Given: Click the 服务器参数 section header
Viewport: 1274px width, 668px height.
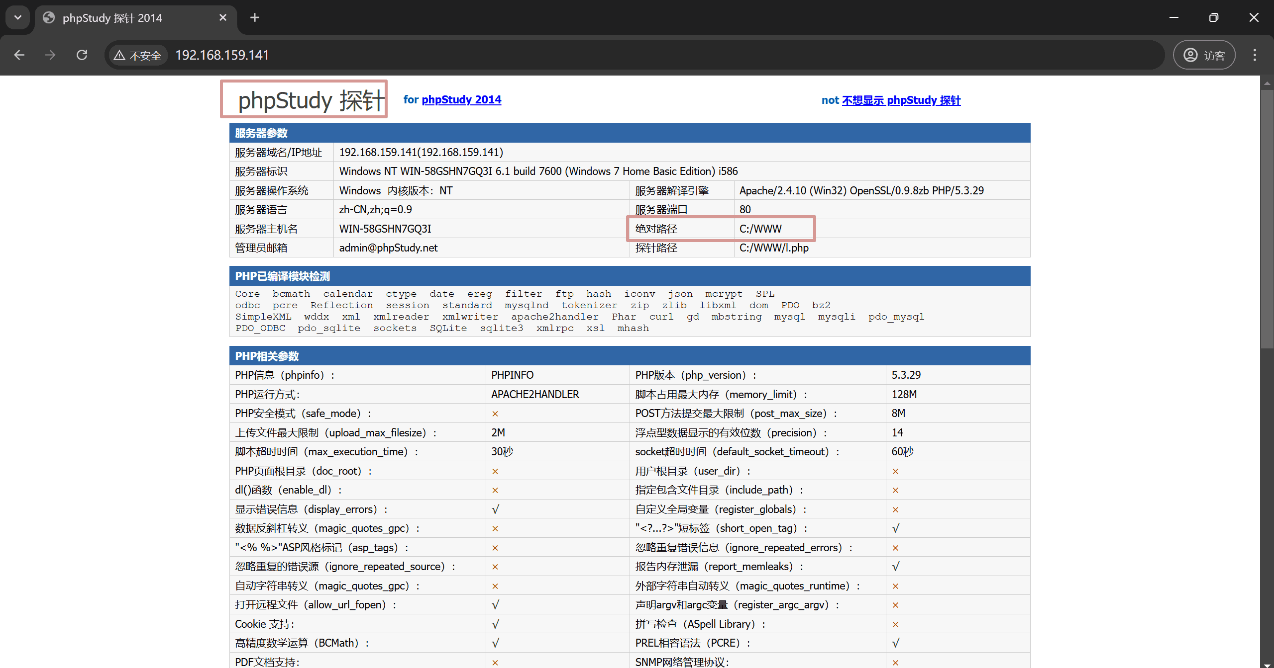Looking at the screenshot, I should pyautogui.click(x=261, y=133).
